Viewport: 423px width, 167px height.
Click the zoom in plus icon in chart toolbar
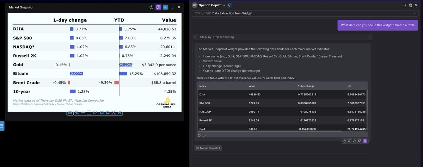click(x=102, y=112)
